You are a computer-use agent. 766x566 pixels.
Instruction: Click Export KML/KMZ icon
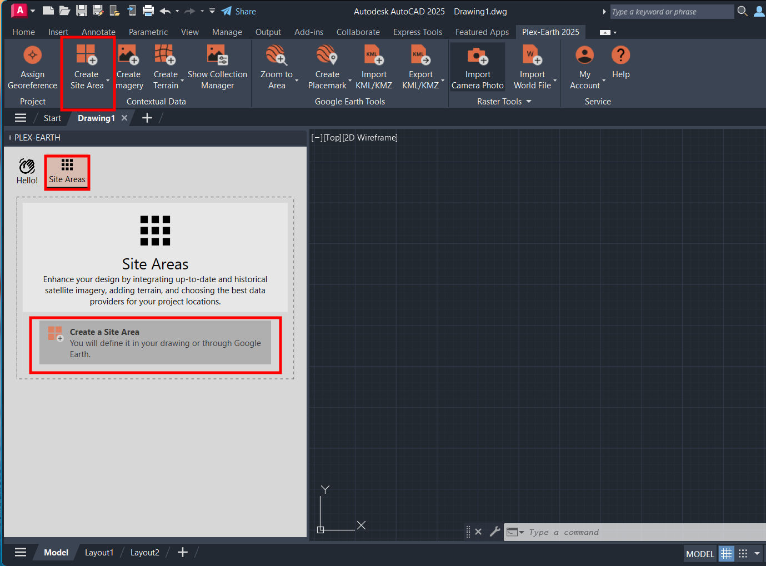pyautogui.click(x=420, y=55)
